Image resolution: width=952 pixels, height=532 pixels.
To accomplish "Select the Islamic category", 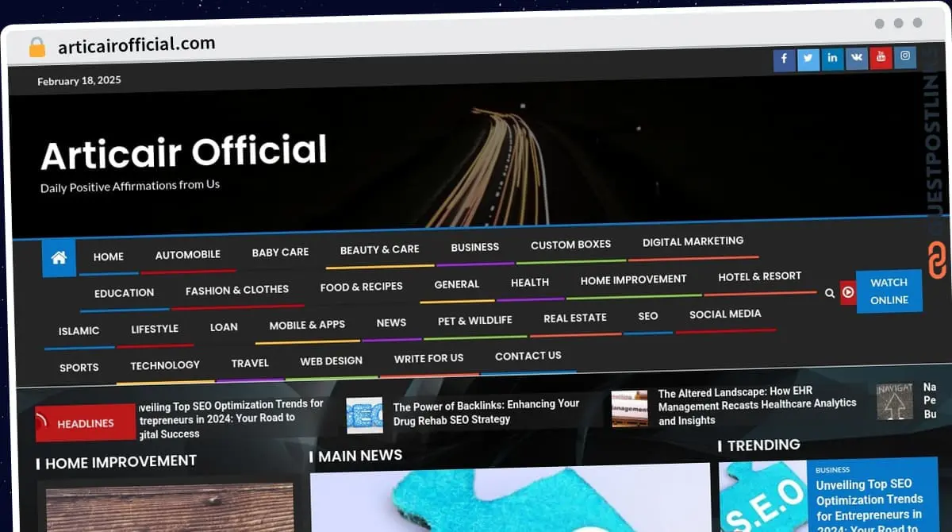I will [79, 331].
